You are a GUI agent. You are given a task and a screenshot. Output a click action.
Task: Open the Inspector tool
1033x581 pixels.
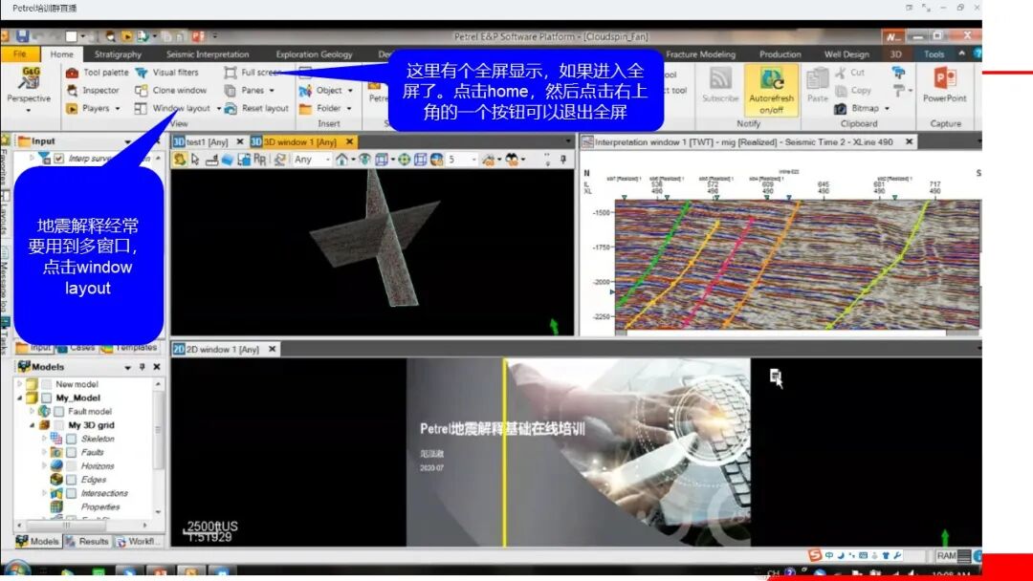coord(93,90)
